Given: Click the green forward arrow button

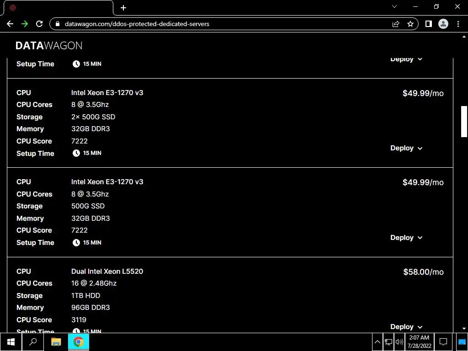Looking at the screenshot, I should (25, 24).
